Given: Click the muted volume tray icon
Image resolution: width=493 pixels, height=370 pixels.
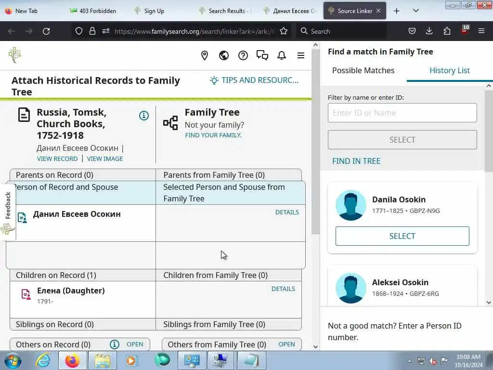Looking at the screenshot, I should pyautogui.click(x=433, y=361).
